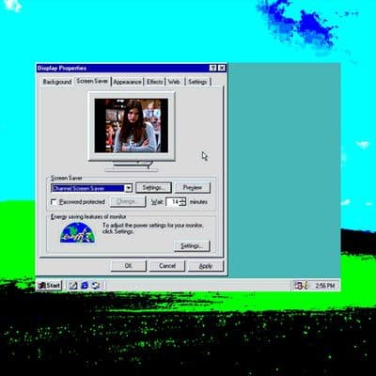
Task: Click the third quick launch icon
Action: click(96, 286)
